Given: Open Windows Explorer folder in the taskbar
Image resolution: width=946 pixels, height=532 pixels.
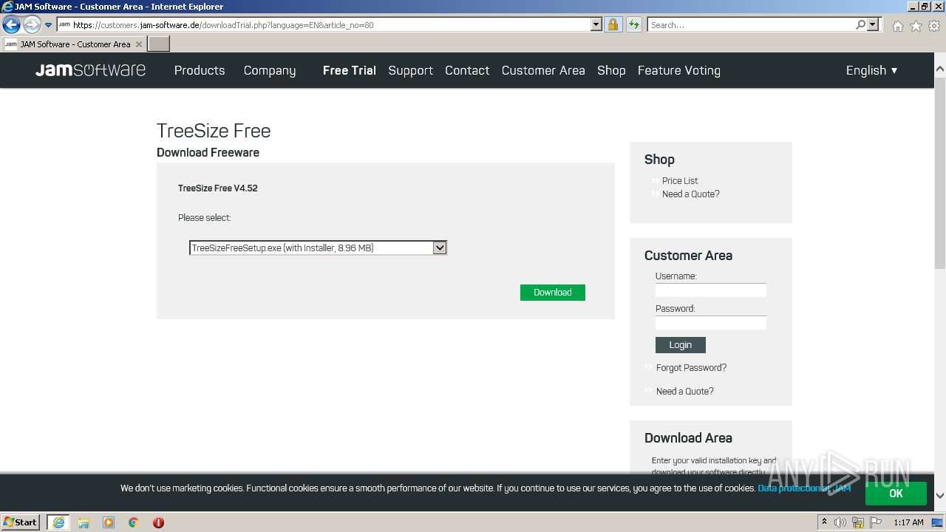Looking at the screenshot, I should point(84,522).
